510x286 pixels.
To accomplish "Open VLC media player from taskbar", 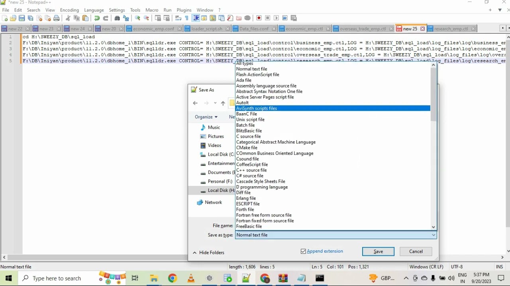I will click(x=191, y=278).
